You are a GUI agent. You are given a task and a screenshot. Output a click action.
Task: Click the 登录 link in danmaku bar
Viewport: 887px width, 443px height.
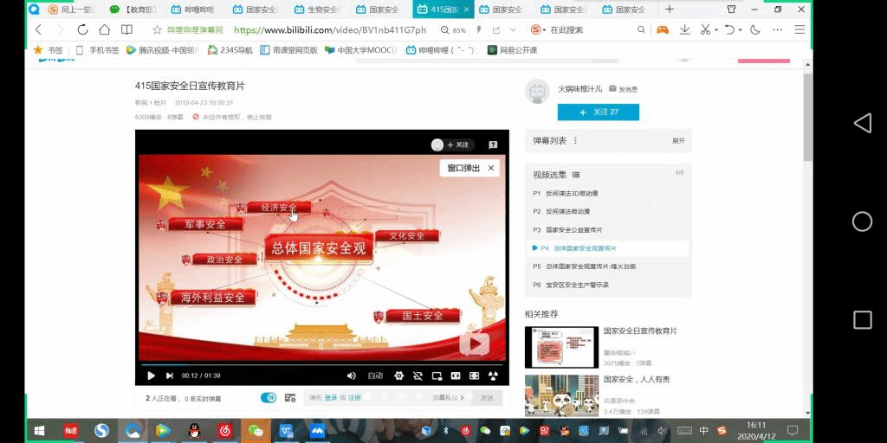click(x=330, y=398)
